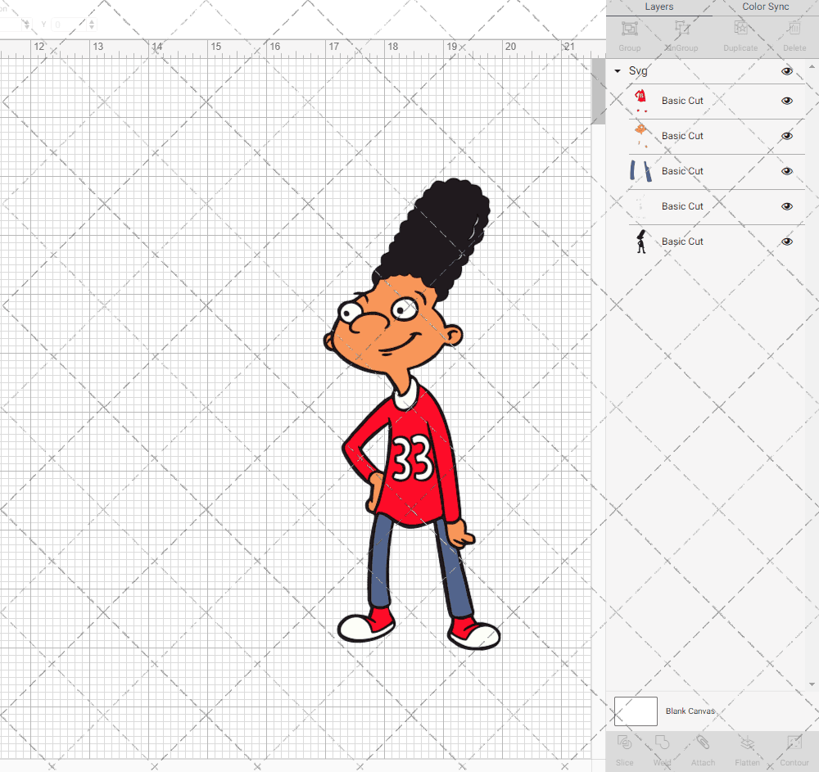The image size is (819, 772).
Task: Select the Attach tool
Action: pos(703,743)
